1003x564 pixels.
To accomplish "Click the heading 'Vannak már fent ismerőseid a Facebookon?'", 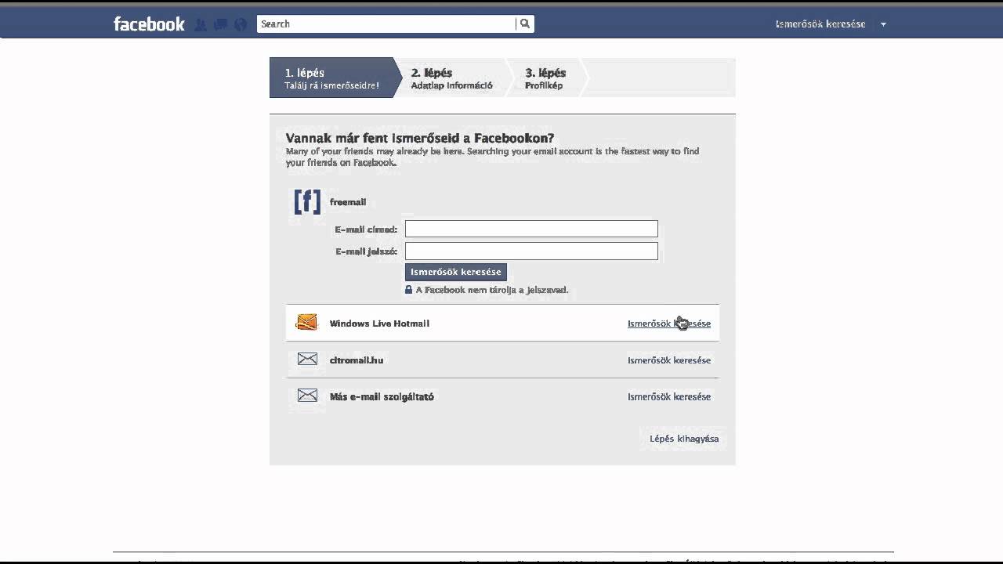I will tap(420, 138).
